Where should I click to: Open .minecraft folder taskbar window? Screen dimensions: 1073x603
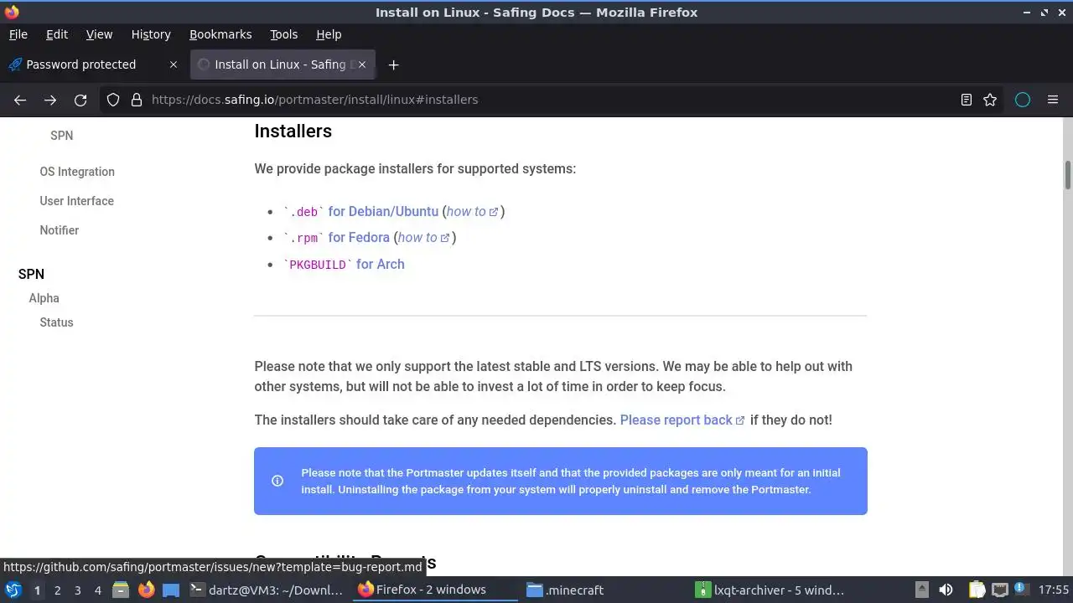coord(605,590)
